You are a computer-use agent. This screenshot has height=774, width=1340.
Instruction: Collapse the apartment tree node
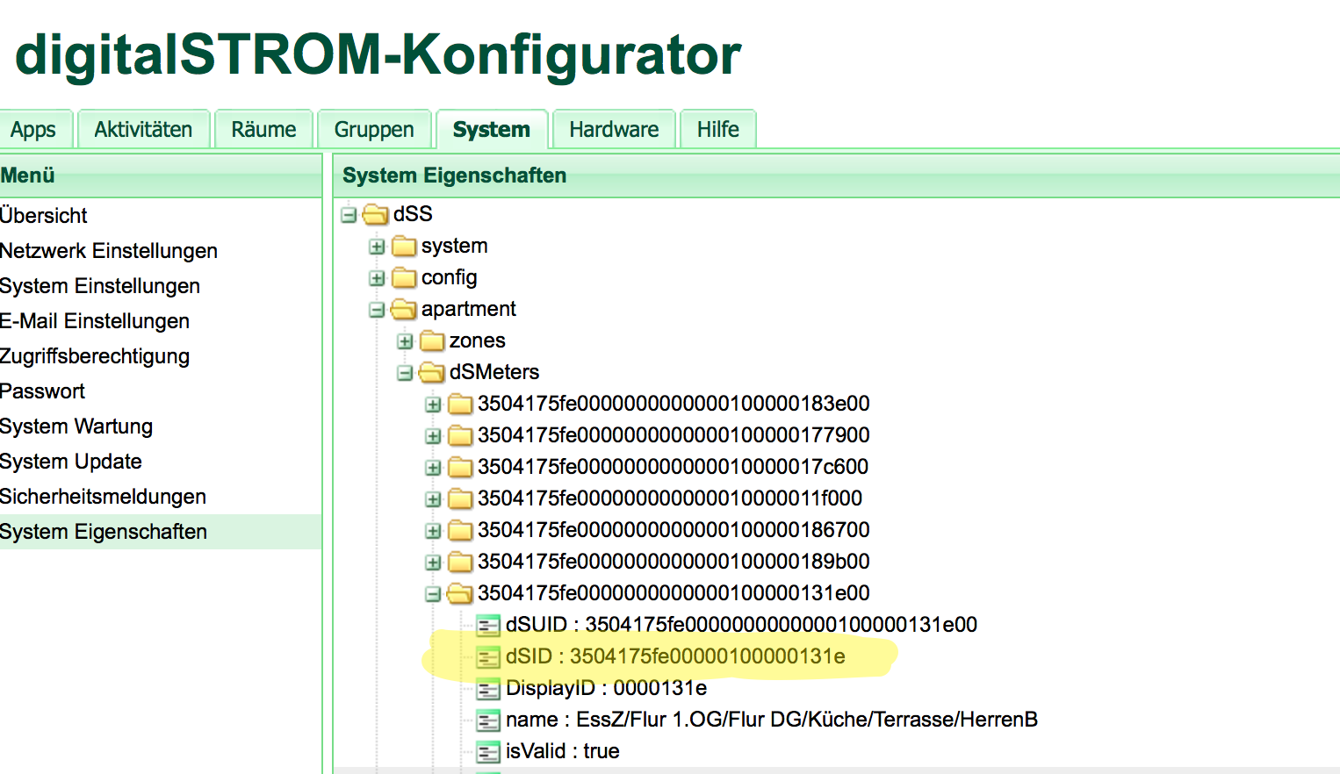tap(377, 310)
